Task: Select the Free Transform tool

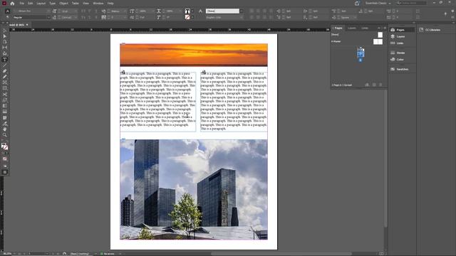Action: (x=5, y=100)
